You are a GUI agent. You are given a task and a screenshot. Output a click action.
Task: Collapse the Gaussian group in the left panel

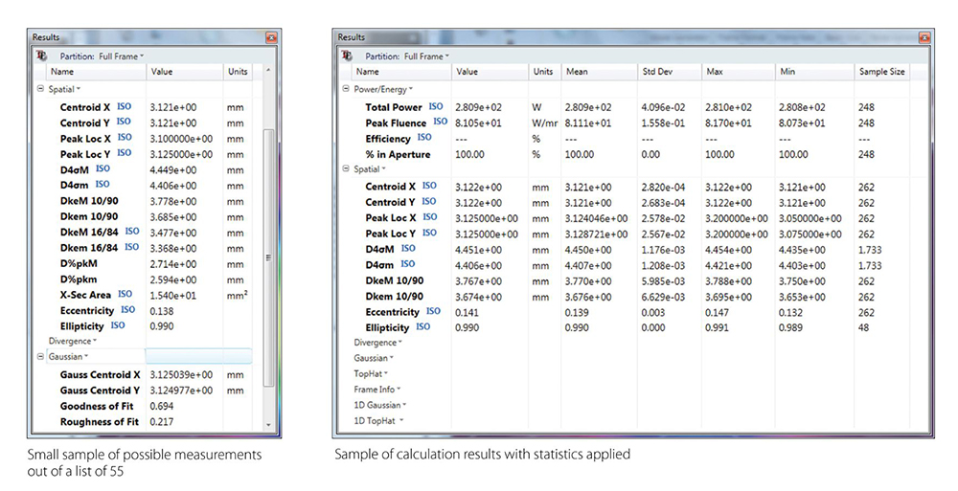40,356
